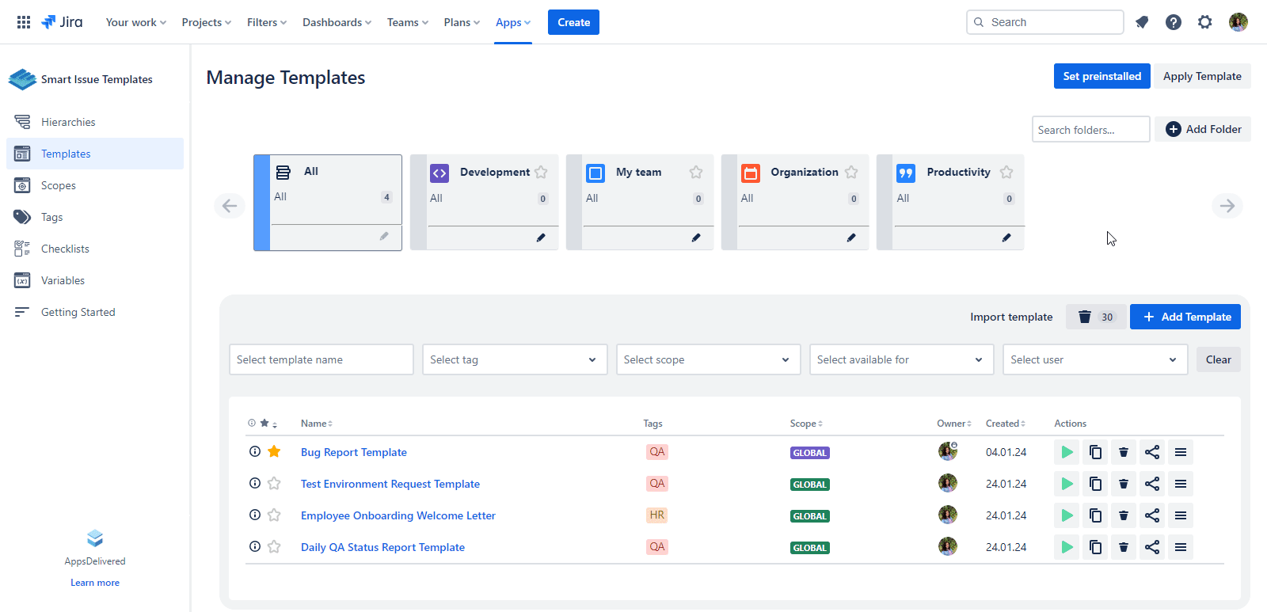1267x612 pixels.
Task: Unstar the Bug Report Template favorite
Action: (x=274, y=451)
